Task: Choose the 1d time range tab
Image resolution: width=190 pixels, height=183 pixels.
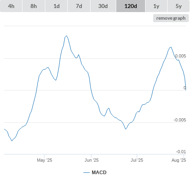Action: pyautogui.click(x=57, y=6)
